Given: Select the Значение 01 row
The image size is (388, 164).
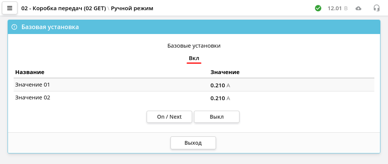Looking at the screenshot, I should click(194, 85).
